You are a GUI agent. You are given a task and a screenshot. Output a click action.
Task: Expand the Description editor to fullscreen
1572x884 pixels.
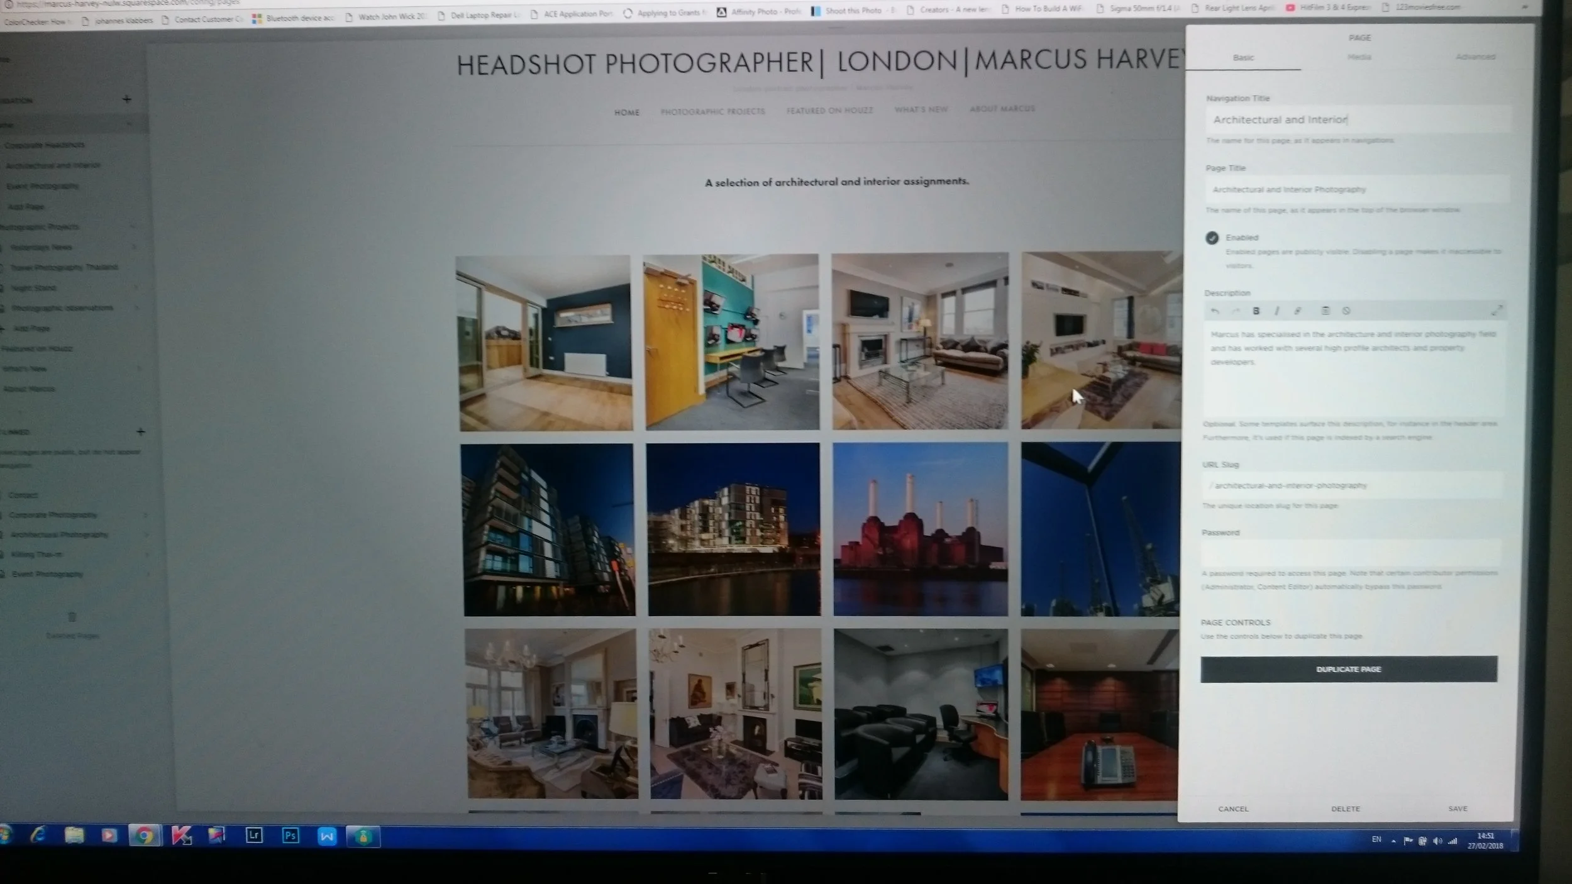(1497, 310)
